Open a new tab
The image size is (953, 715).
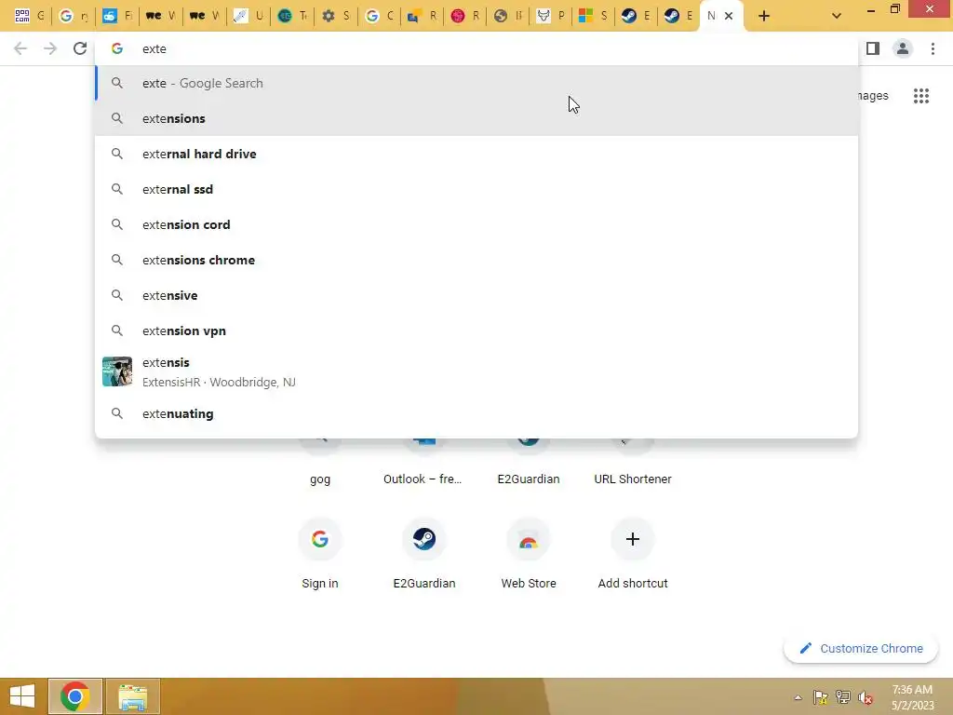coord(764,16)
